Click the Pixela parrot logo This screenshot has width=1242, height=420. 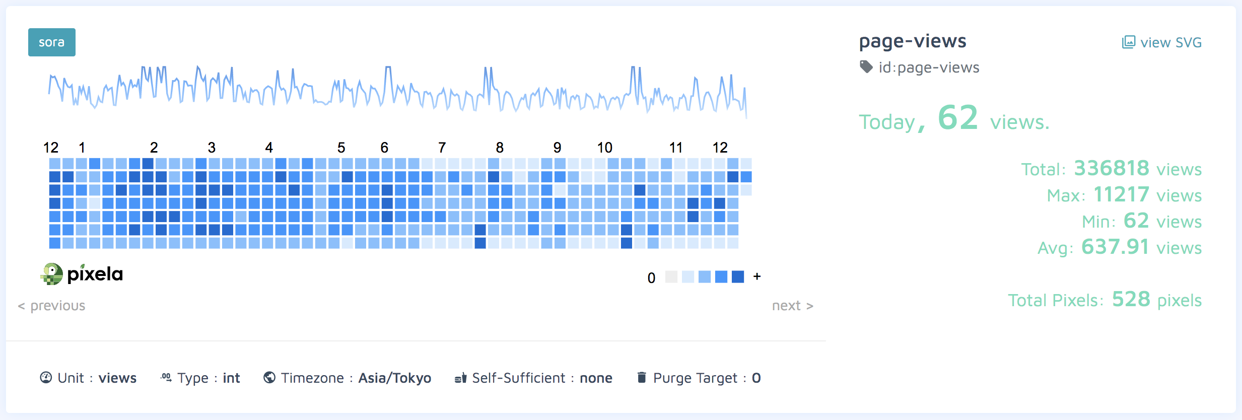click(x=51, y=274)
